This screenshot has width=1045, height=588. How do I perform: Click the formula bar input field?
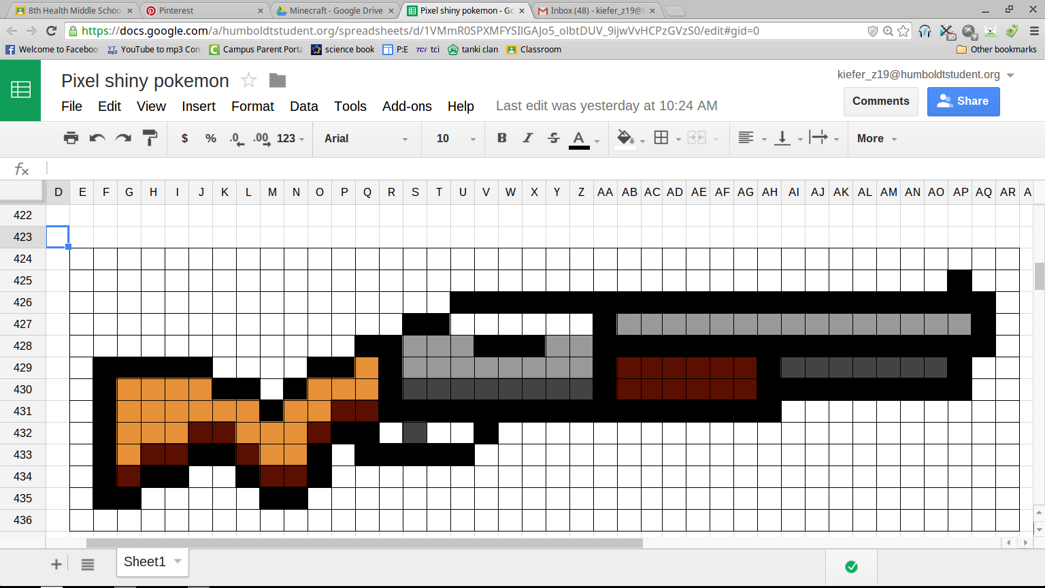point(531,168)
